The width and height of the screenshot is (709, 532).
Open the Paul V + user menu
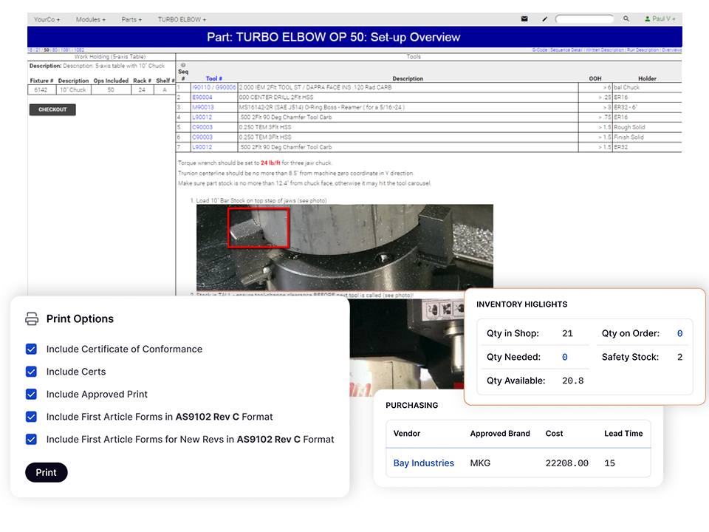pyautogui.click(x=660, y=19)
